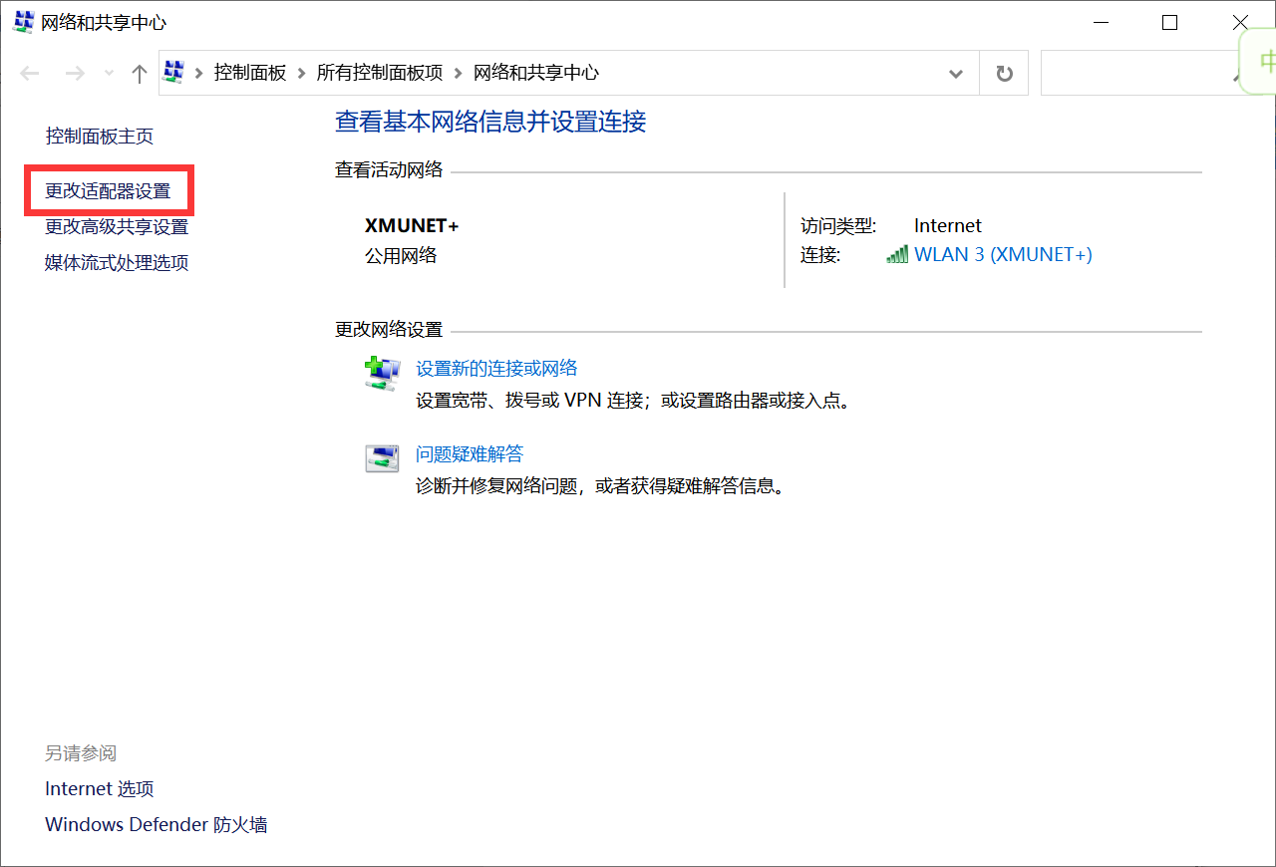Open 问题疑难解答 link

coord(470,454)
